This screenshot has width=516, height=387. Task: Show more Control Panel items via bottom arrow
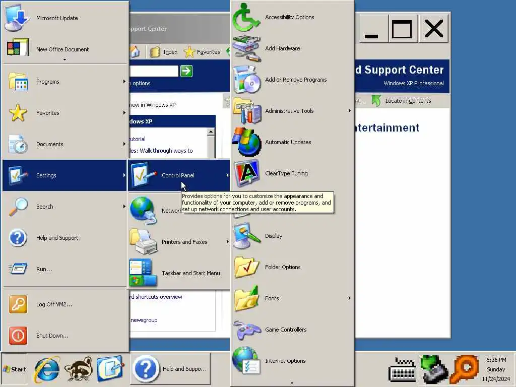click(x=292, y=383)
